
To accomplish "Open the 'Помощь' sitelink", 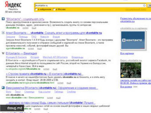I will 23,37.
